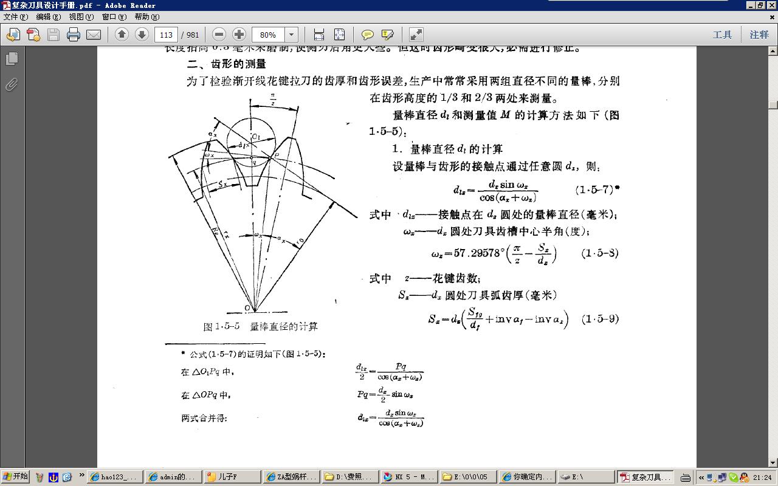Switch to hao123 browser taskbar button
Screen dimensions: 778x486
point(115,477)
